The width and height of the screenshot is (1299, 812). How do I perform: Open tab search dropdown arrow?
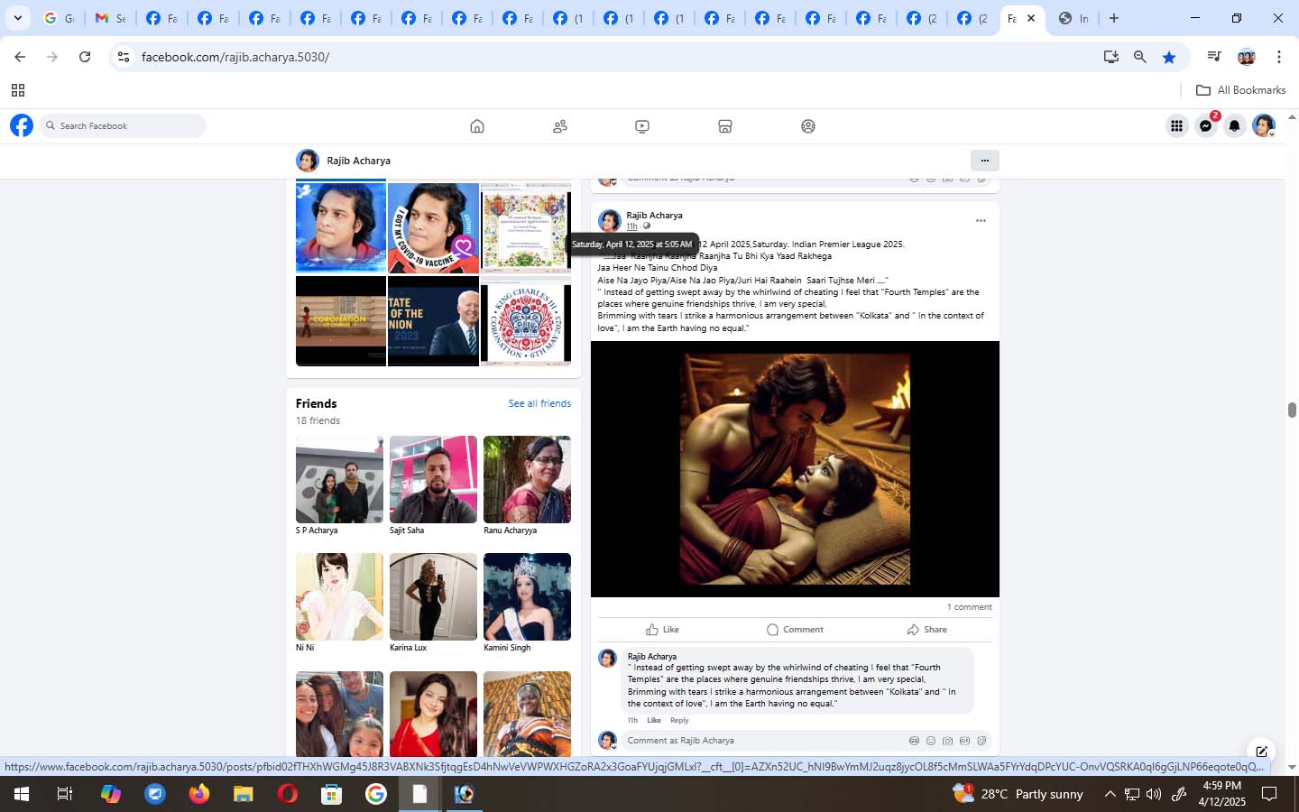point(17,18)
